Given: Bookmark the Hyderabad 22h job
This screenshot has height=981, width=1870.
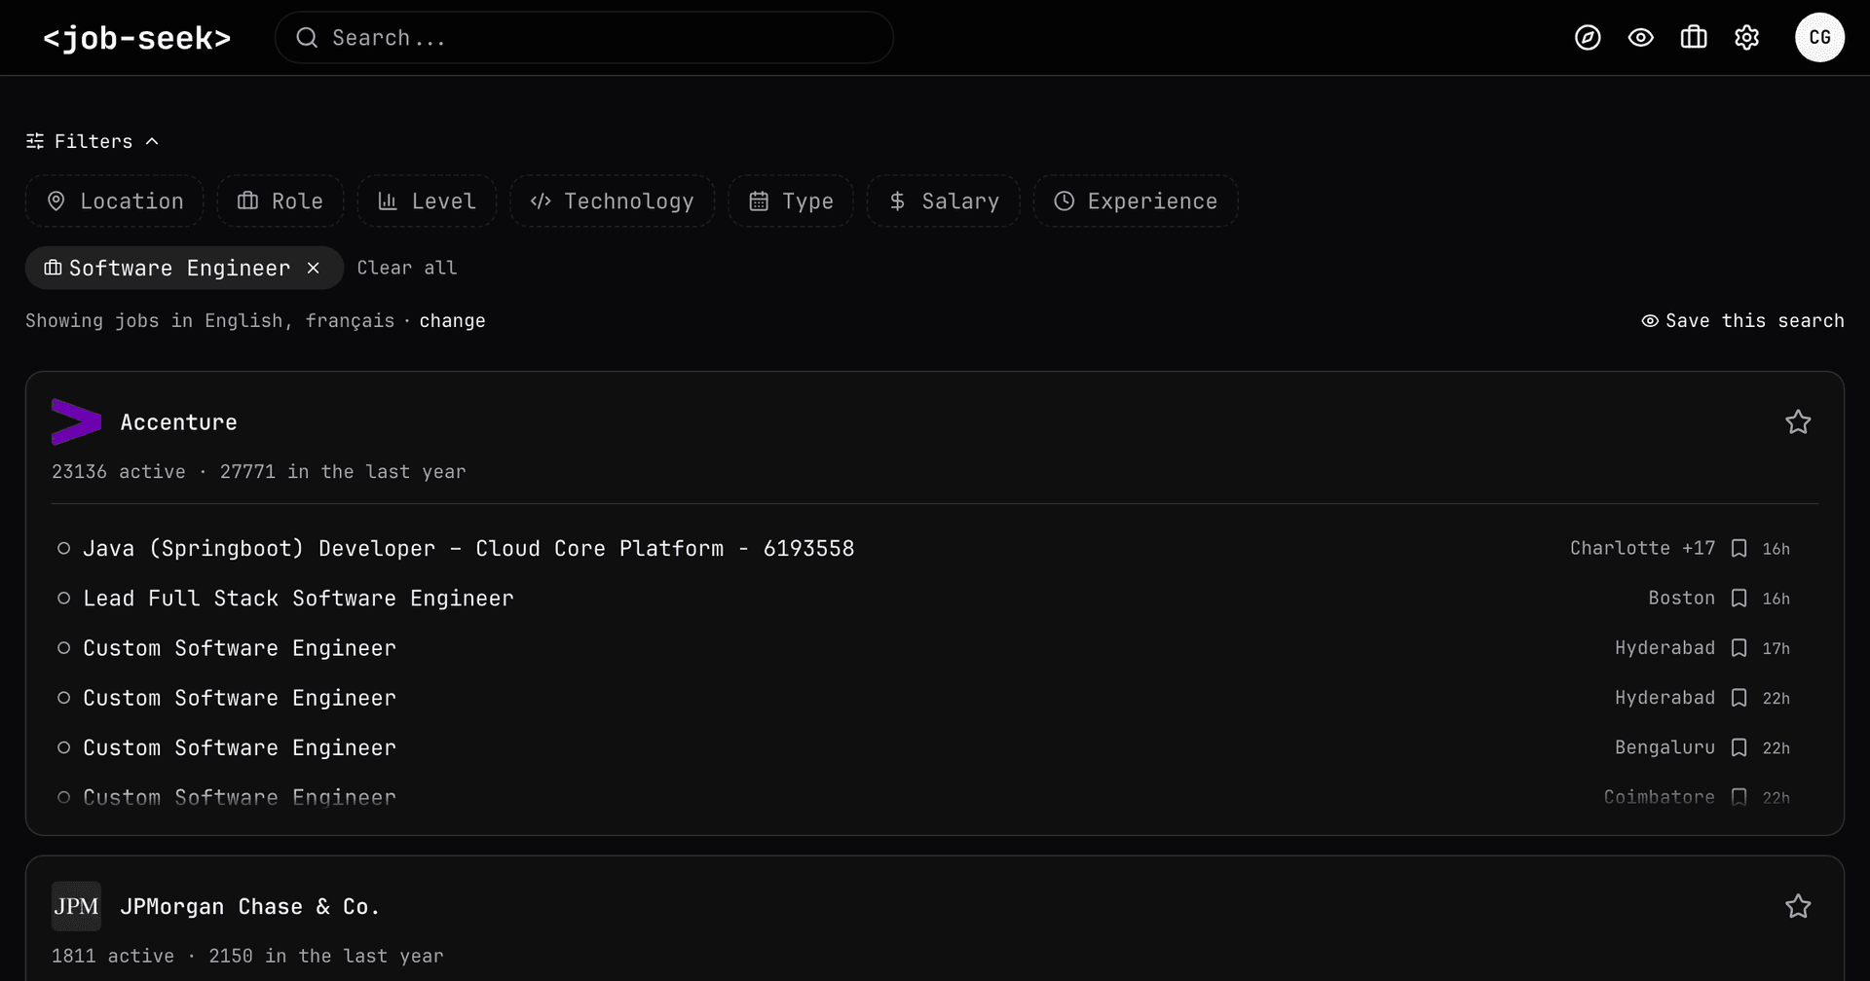Looking at the screenshot, I should coord(1739,698).
